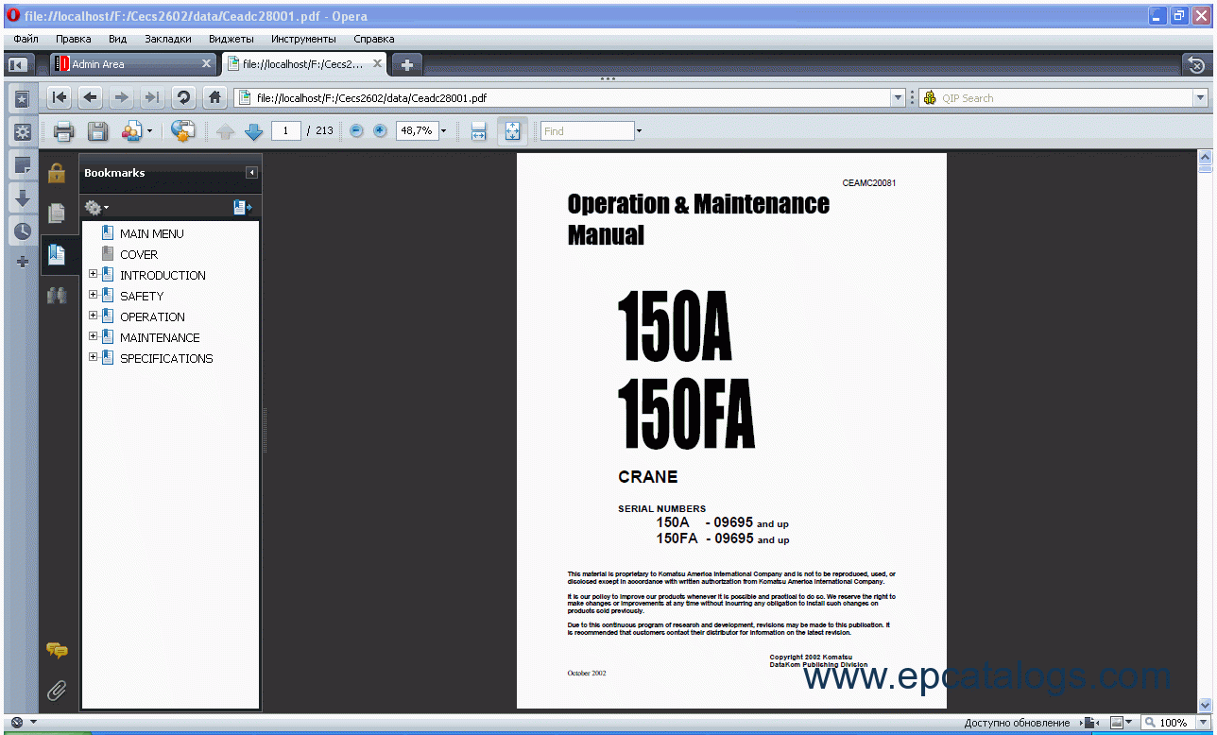
Task: Click the globe share icon in PDF toolbar
Action: (182, 131)
